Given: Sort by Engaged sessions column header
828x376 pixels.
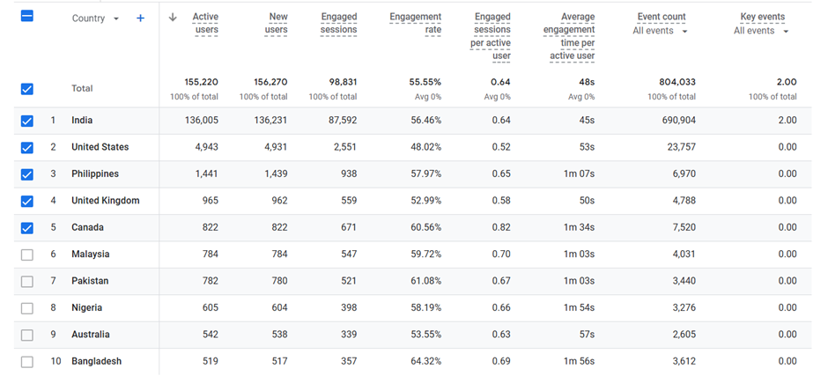Looking at the screenshot, I should pyautogui.click(x=339, y=24).
